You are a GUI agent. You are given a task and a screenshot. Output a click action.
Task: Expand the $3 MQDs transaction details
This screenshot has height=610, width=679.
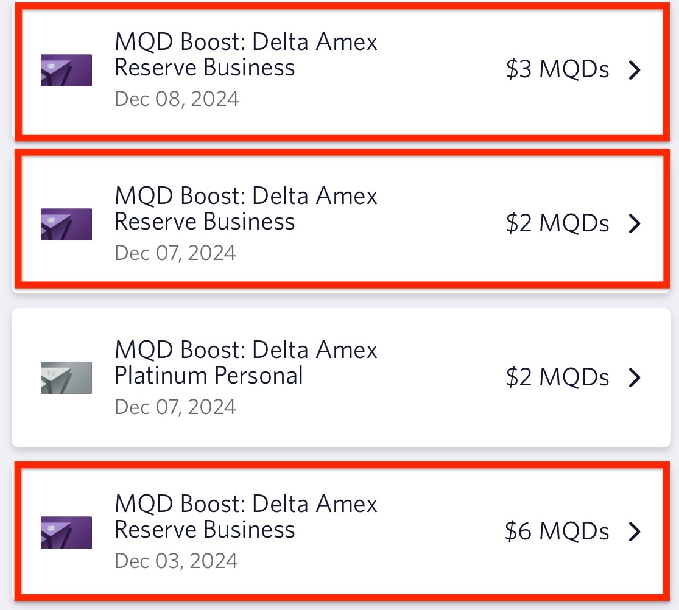pyautogui.click(x=635, y=70)
